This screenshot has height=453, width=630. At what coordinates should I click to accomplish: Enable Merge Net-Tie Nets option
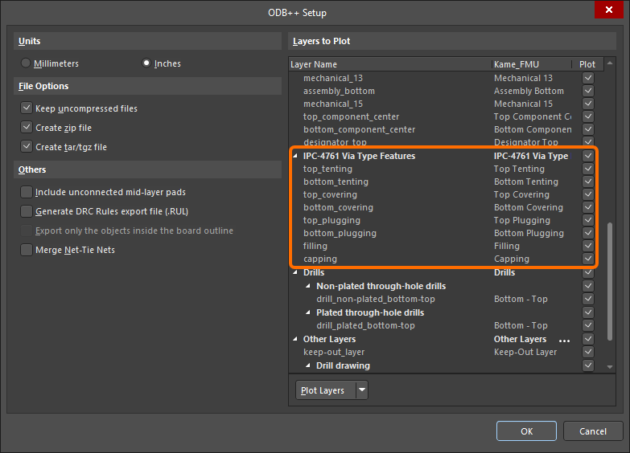coord(27,250)
